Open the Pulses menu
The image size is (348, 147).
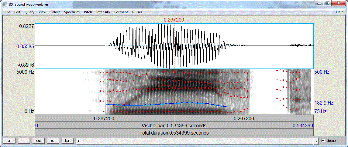[137, 12]
